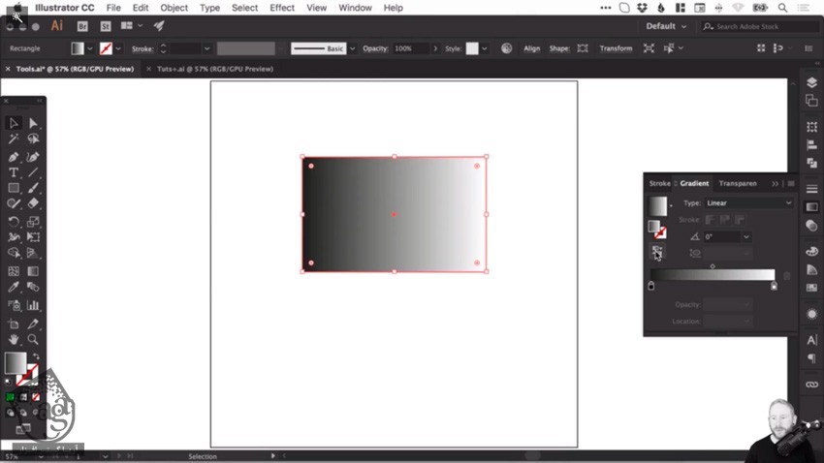824x463 pixels.
Task: Pick the Rectangle tool
Action: pyautogui.click(x=14, y=188)
